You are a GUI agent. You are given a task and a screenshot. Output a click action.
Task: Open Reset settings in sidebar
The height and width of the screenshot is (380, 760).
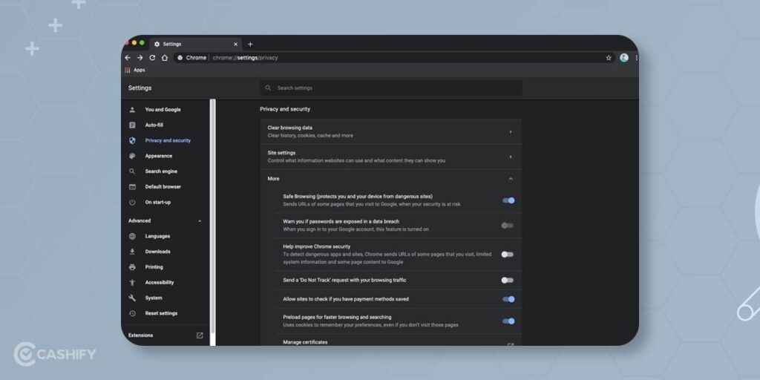(x=161, y=313)
